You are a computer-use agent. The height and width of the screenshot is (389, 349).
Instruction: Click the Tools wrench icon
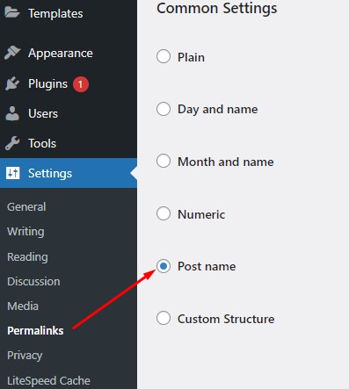click(12, 143)
